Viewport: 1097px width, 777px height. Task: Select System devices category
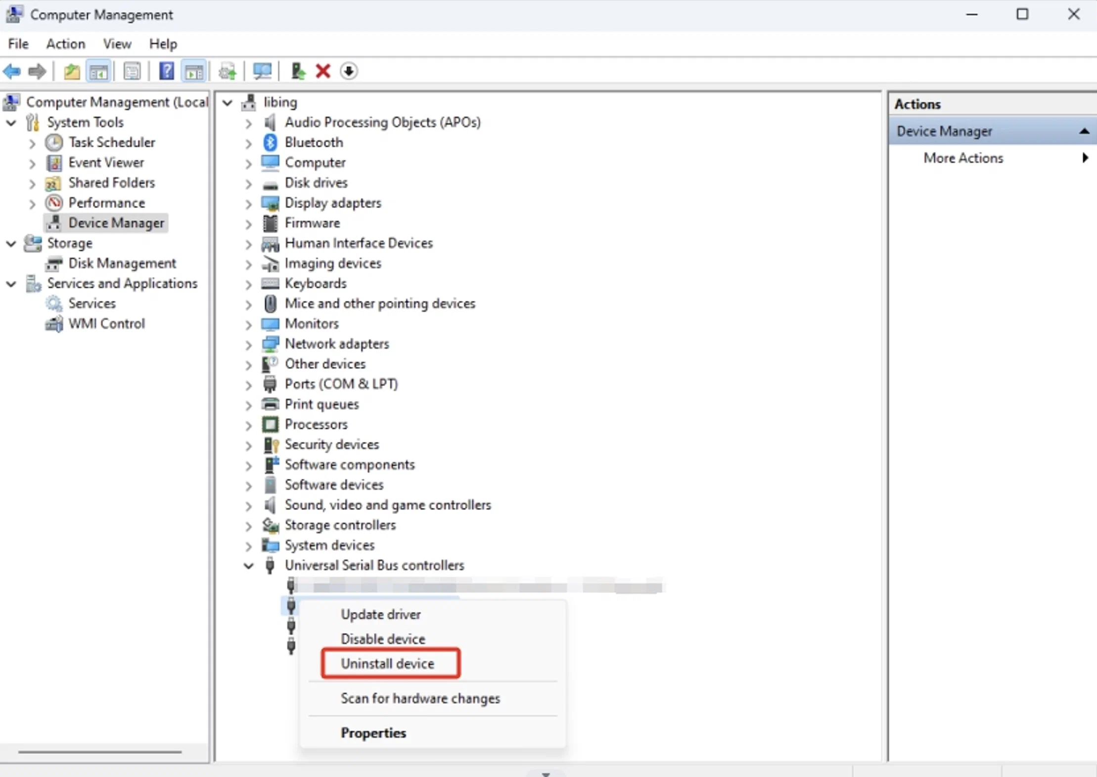[x=329, y=545]
